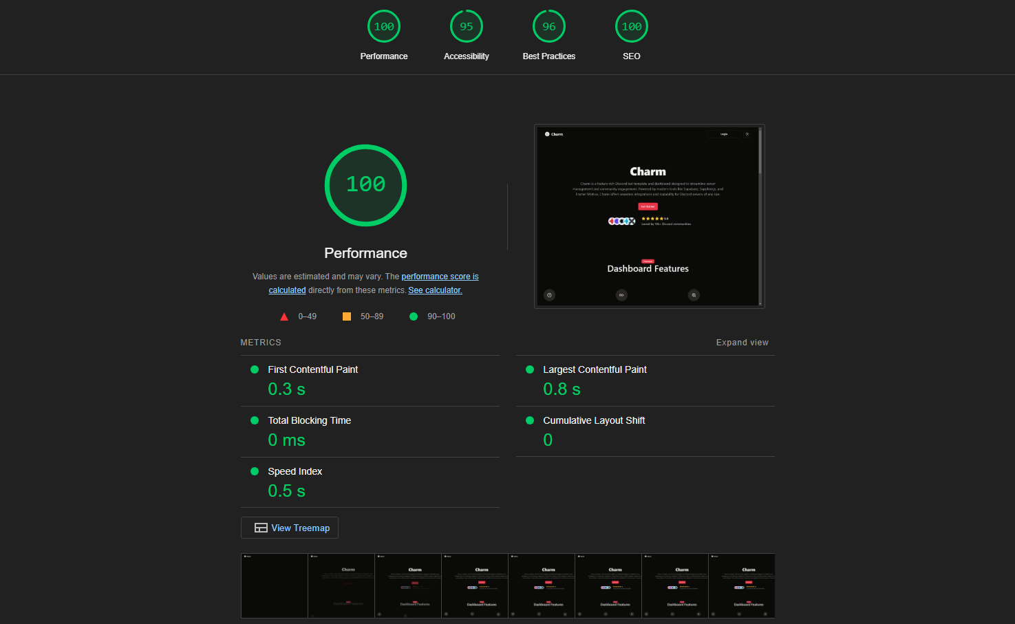Open the View Treemap button
Viewport: 1015px width, 624px height.
click(x=290, y=528)
